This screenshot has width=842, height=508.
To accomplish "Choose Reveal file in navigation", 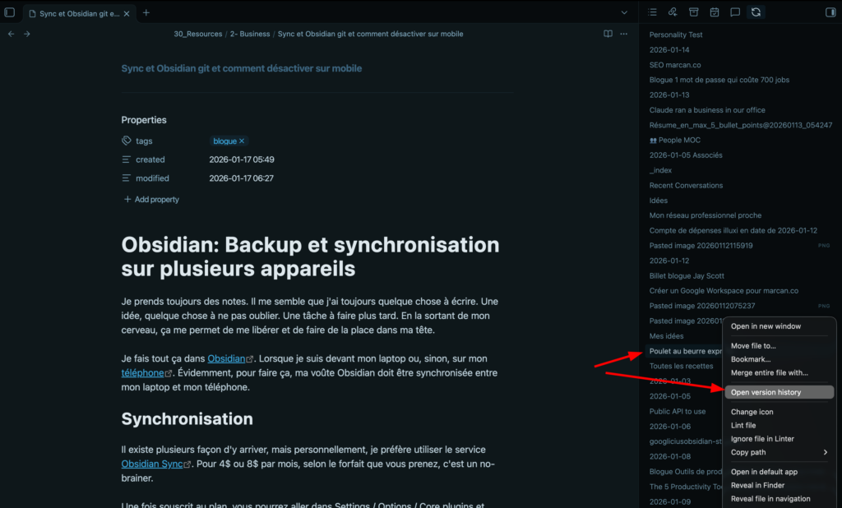I will pos(770,499).
